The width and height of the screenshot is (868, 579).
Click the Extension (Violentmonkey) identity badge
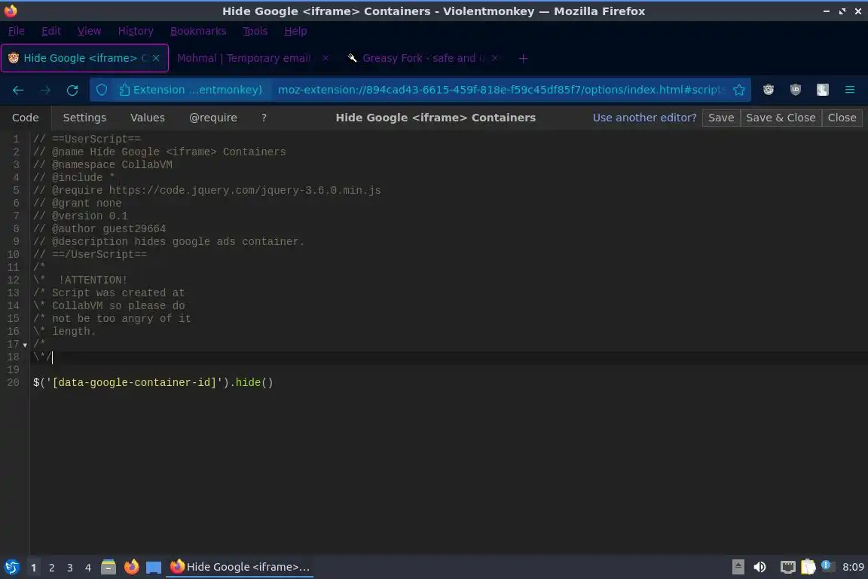[191, 90]
